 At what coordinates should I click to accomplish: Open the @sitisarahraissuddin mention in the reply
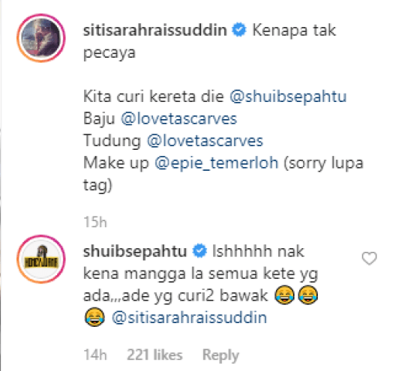tap(190, 318)
